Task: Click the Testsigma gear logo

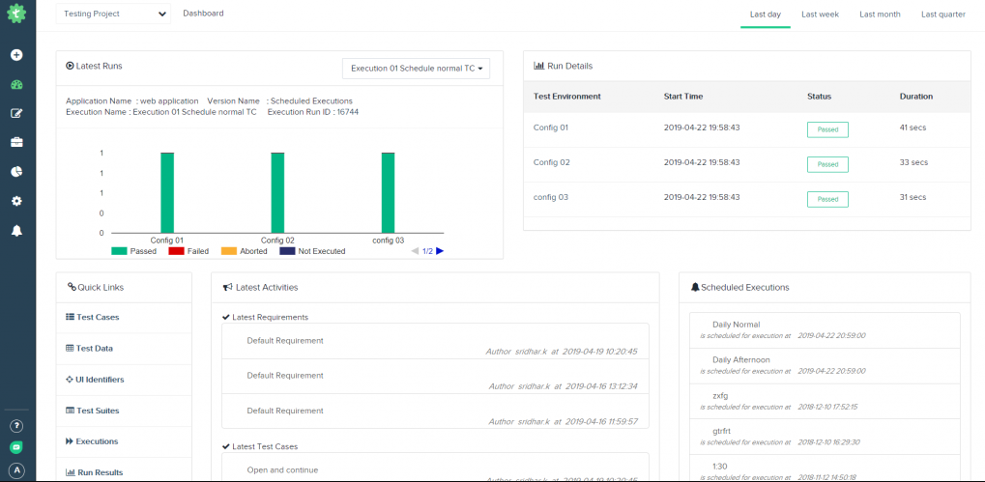Action: pos(17,14)
